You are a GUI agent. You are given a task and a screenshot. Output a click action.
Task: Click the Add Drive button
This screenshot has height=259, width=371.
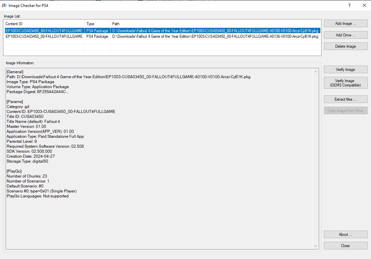pyautogui.click(x=345, y=35)
